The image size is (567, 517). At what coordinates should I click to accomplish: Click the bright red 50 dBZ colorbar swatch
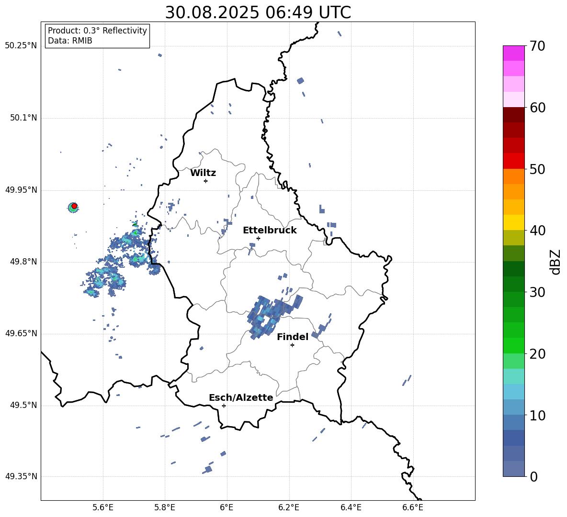[513, 161]
